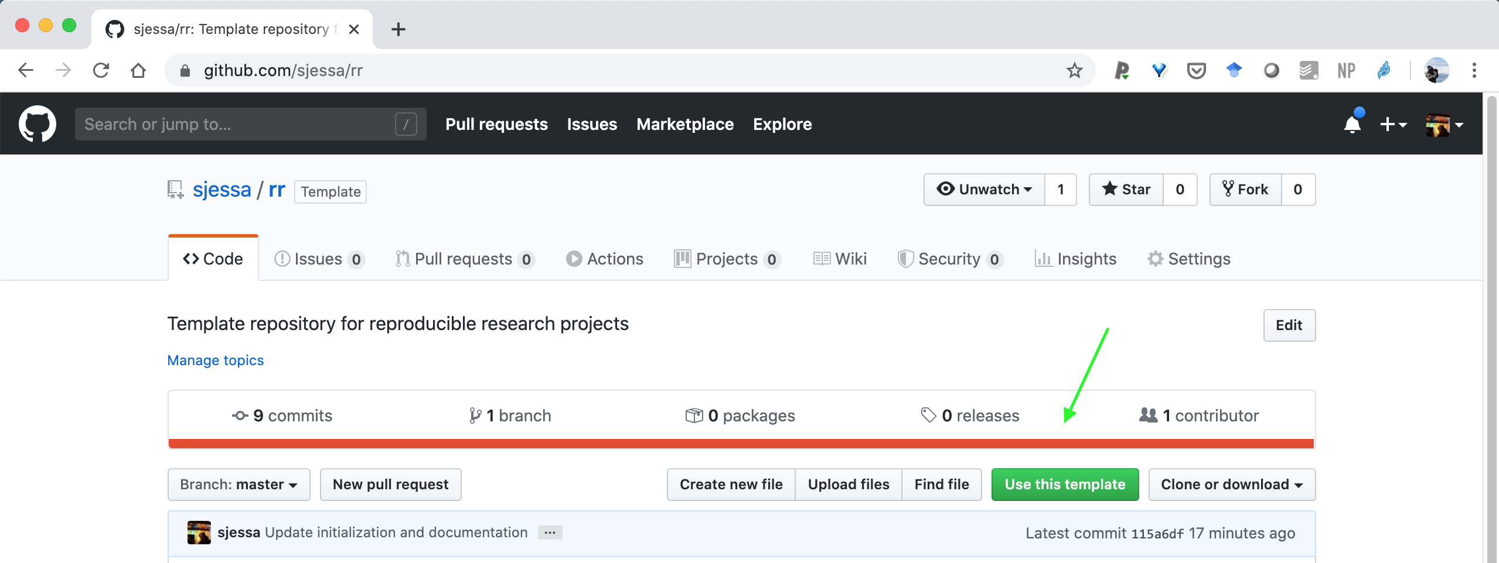Click the browser address bar
The image size is (1499, 563).
tap(630, 71)
